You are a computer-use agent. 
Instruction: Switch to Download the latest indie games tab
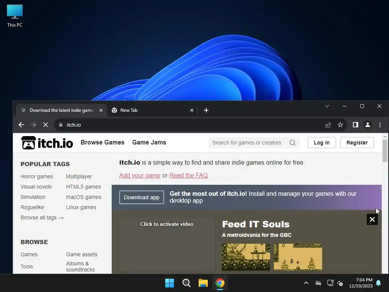62,110
